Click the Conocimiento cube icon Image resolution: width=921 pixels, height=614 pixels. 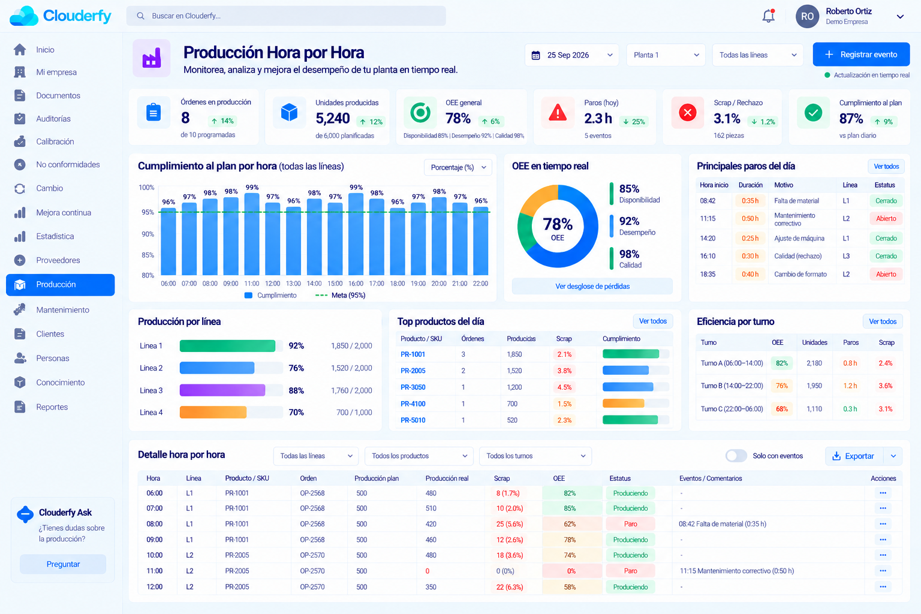pos(20,383)
